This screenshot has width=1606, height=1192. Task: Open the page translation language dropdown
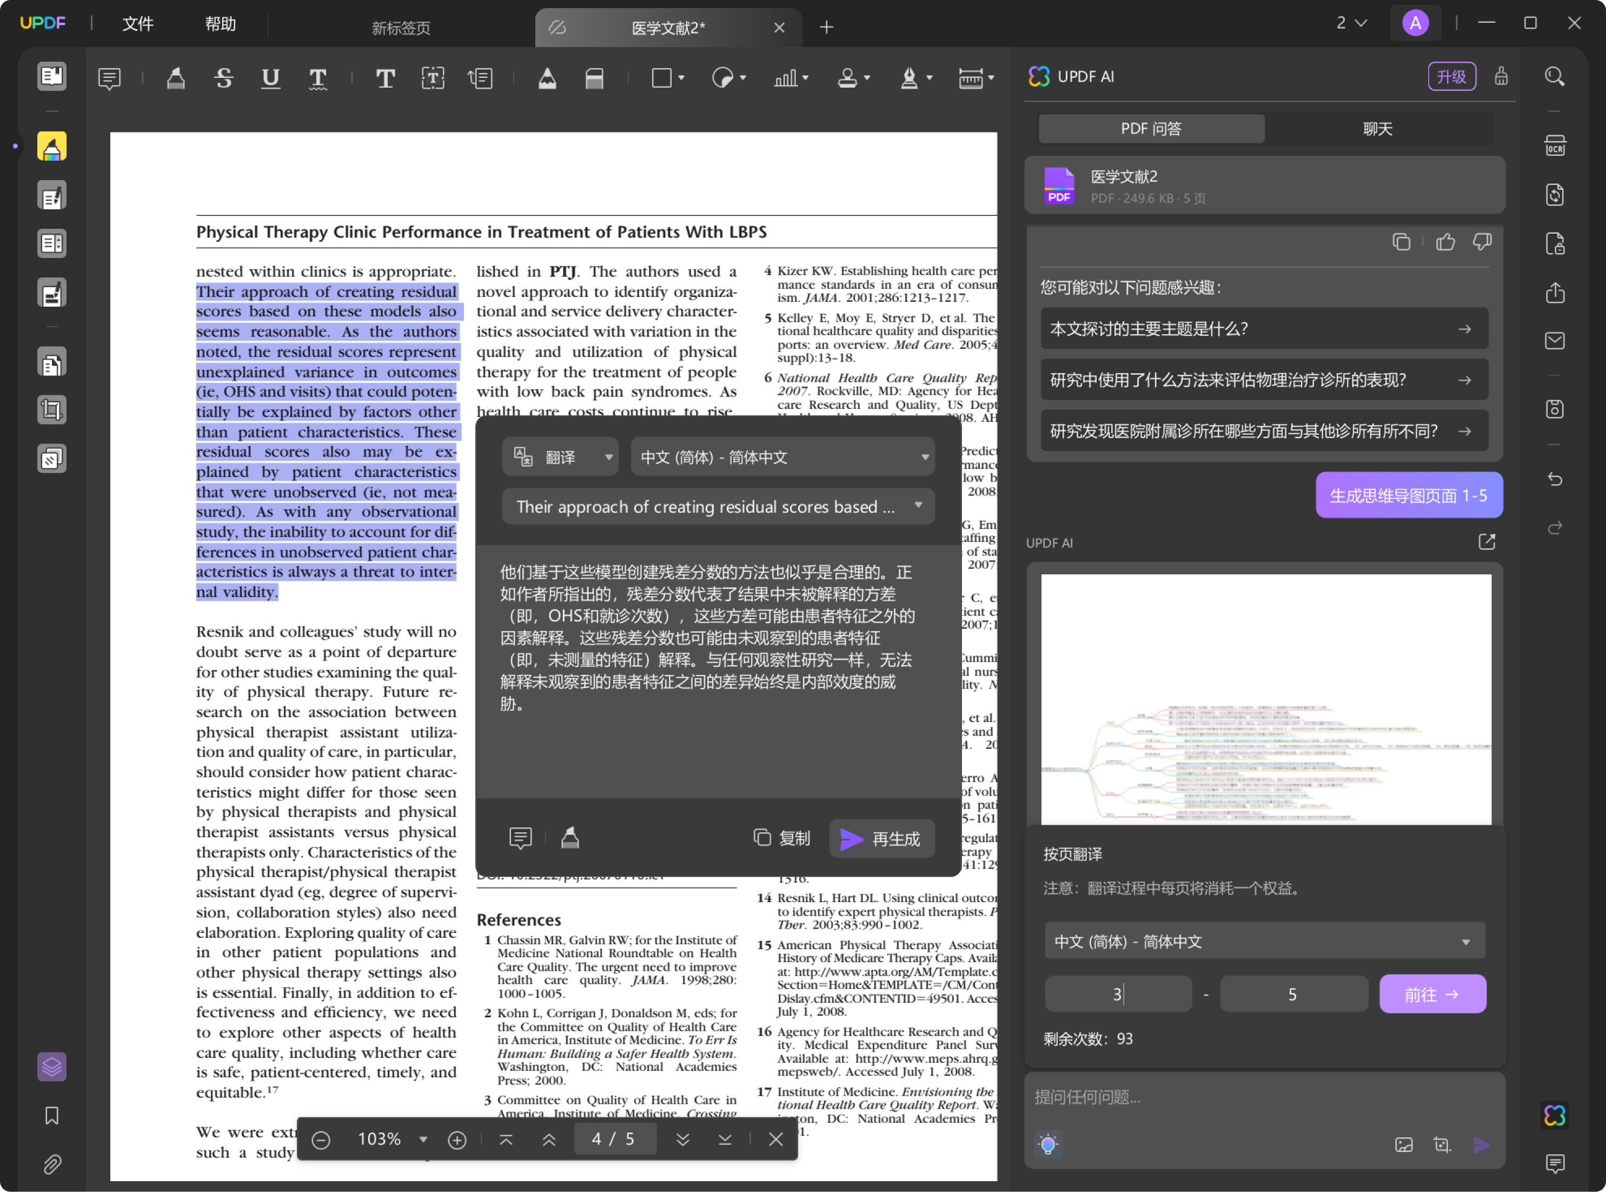pyautogui.click(x=1264, y=941)
